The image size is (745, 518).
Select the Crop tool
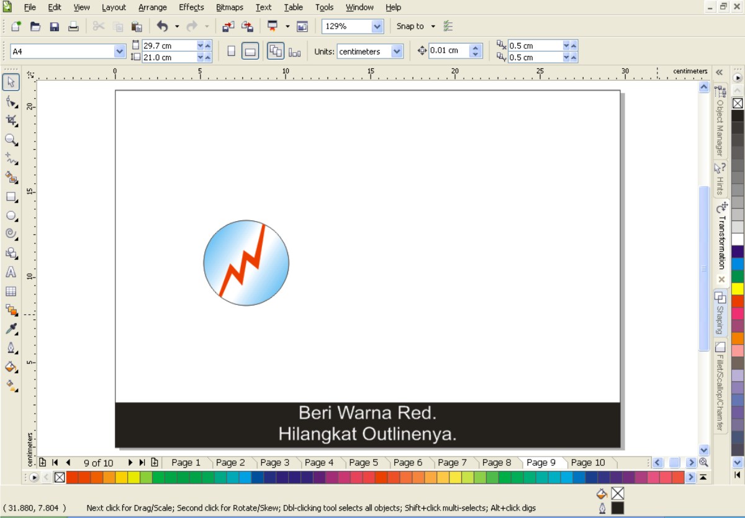(x=11, y=120)
